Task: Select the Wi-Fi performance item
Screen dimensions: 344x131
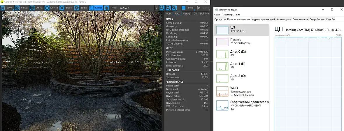Action: click(241, 91)
